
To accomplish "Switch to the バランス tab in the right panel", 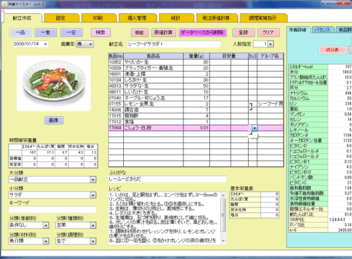I will 322,30.
